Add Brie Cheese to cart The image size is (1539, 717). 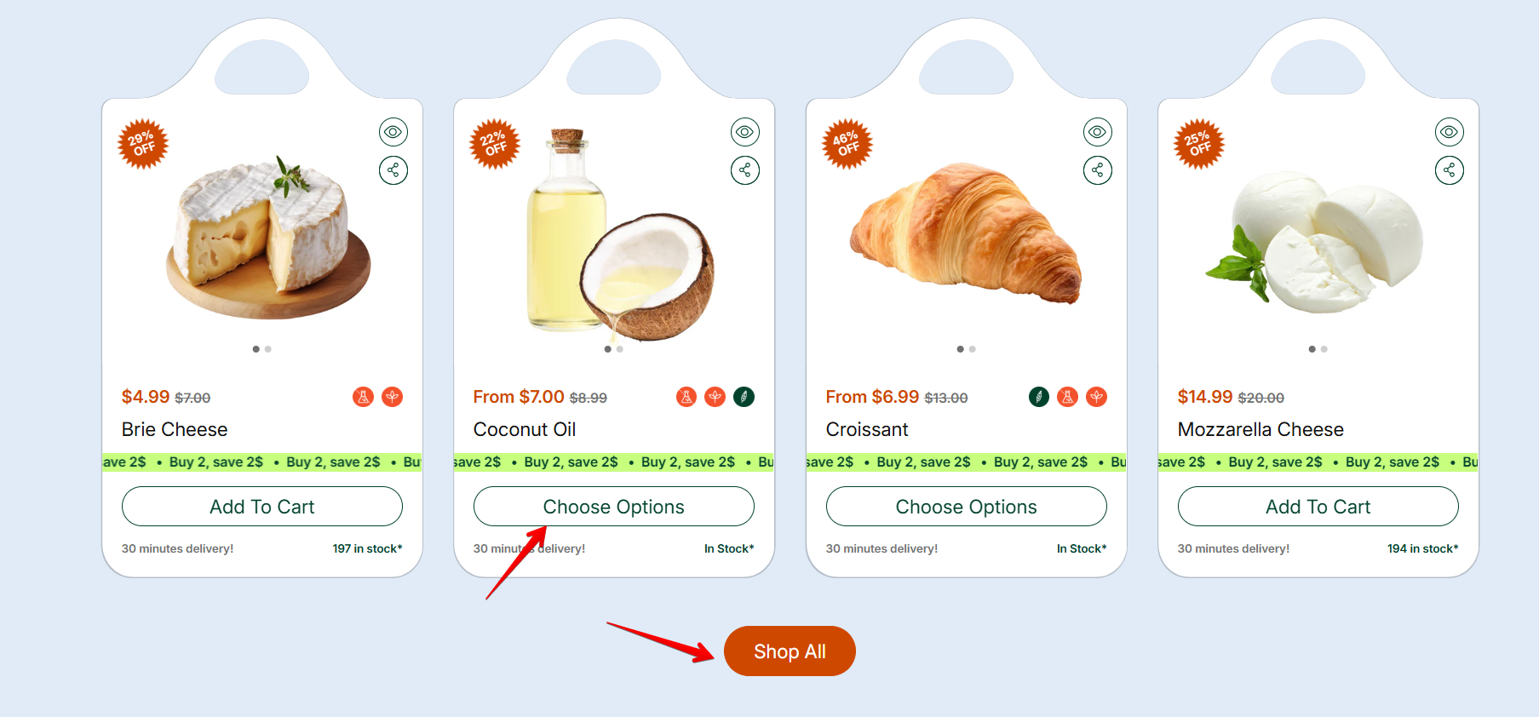[x=262, y=507]
